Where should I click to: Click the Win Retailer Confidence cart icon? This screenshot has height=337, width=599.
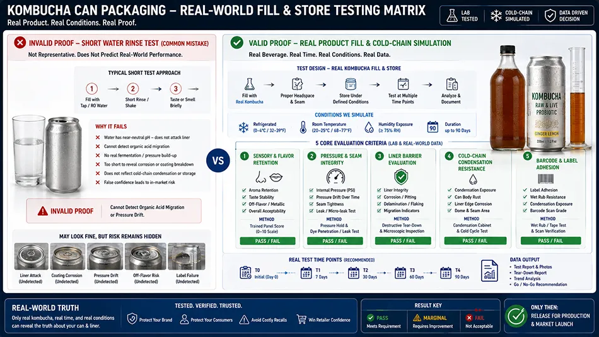click(x=301, y=319)
